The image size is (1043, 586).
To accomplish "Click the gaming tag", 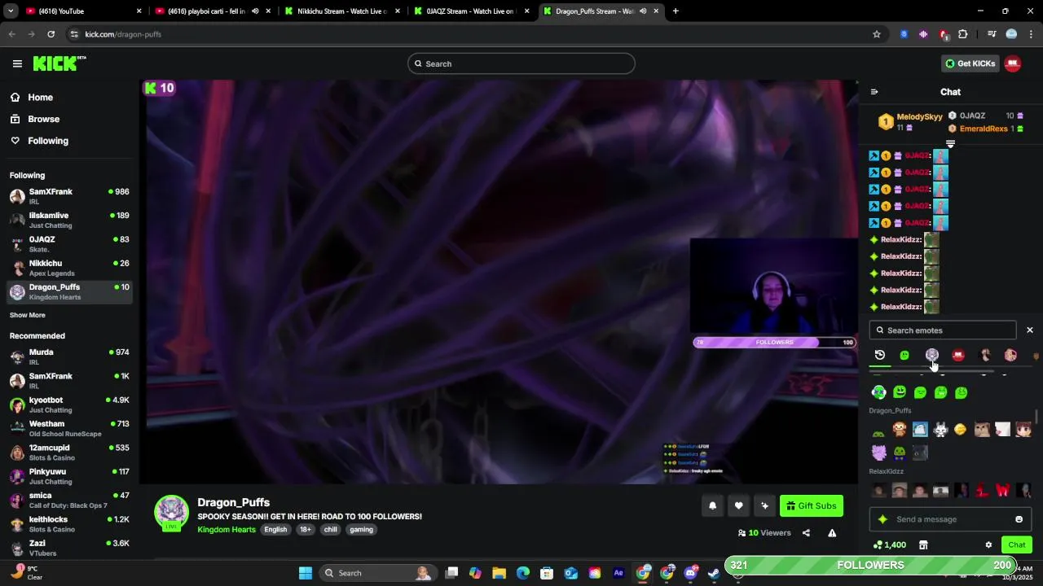I will tap(361, 530).
